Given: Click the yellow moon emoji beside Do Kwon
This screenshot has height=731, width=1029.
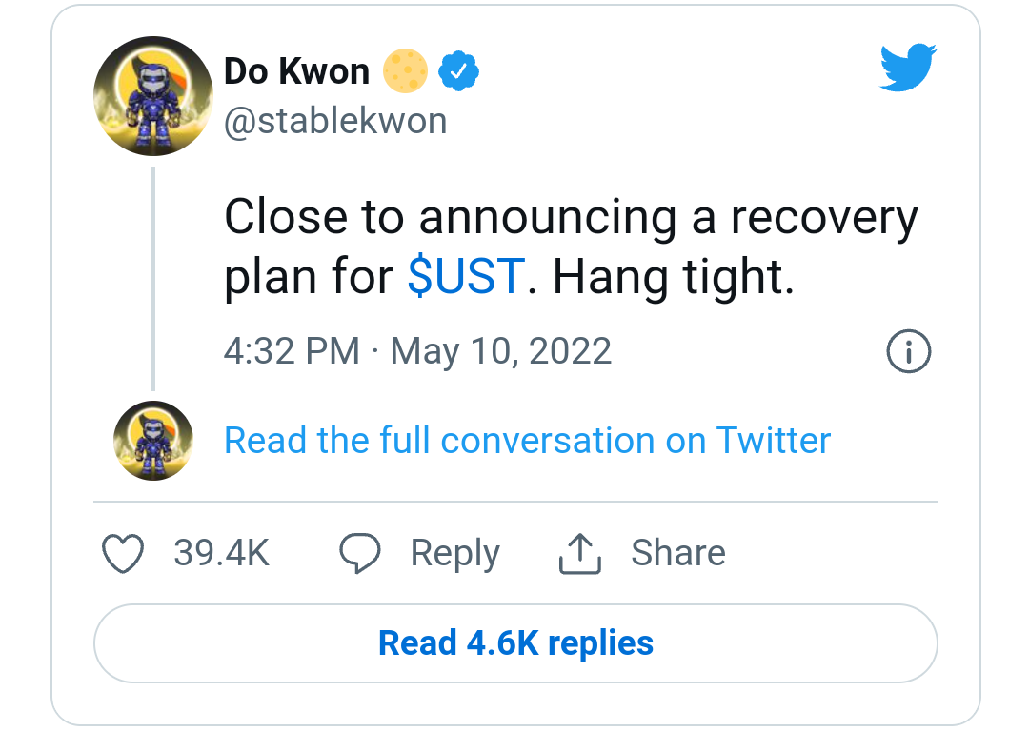Looking at the screenshot, I should coord(405,70).
